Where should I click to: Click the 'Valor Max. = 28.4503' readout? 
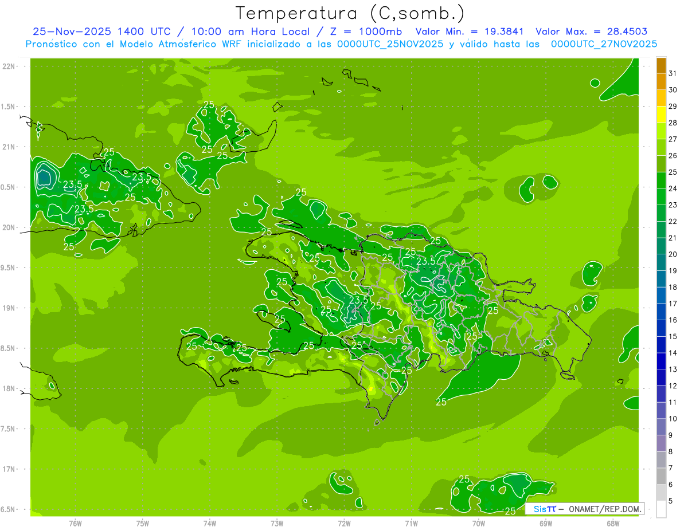tap(591, 32)
